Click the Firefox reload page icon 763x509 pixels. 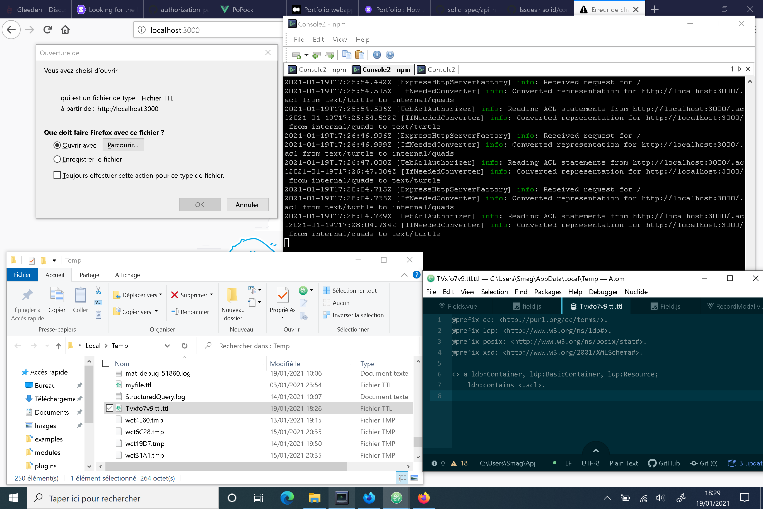point(48,30)
